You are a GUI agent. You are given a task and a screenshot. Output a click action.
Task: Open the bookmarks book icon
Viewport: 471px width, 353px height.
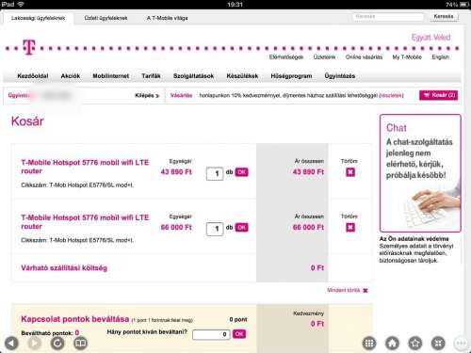(81, 343)
